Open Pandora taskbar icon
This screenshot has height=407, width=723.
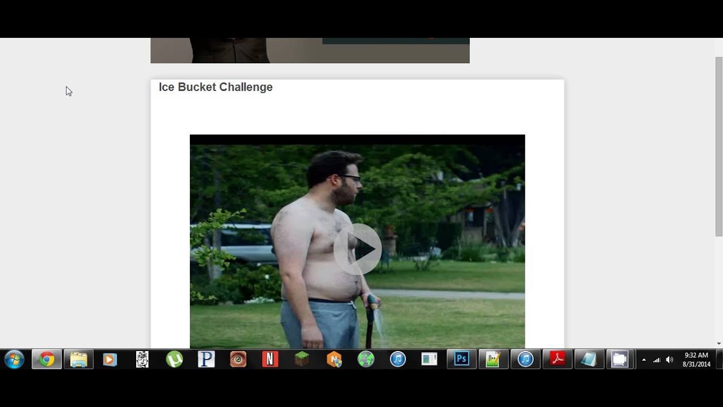(x=206, y=360)
